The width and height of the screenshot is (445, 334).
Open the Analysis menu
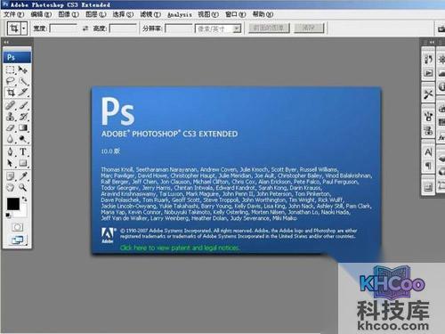[x=180, y=14]
